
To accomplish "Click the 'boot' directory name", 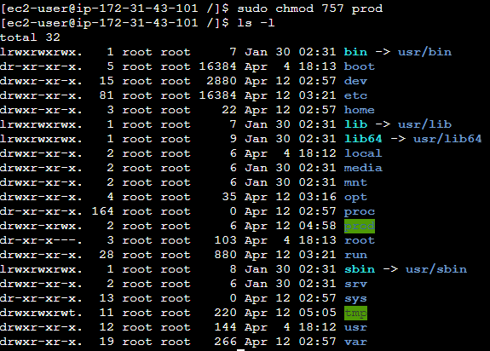I will (x=360, y=66).
